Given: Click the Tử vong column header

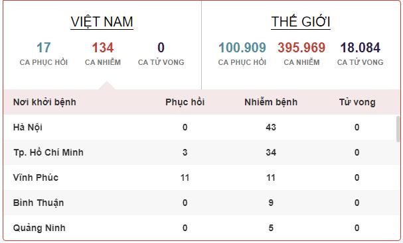Looking at the screenshot, I should click(357, 102).
